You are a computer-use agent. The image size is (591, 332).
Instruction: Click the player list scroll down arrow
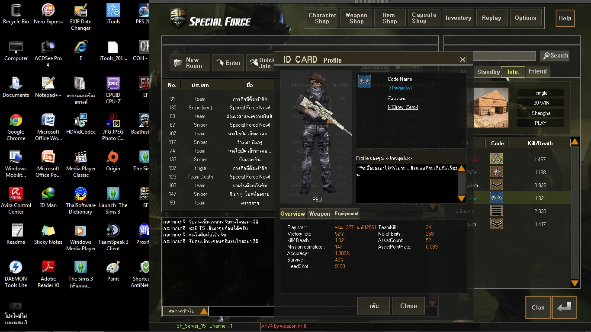575,284
